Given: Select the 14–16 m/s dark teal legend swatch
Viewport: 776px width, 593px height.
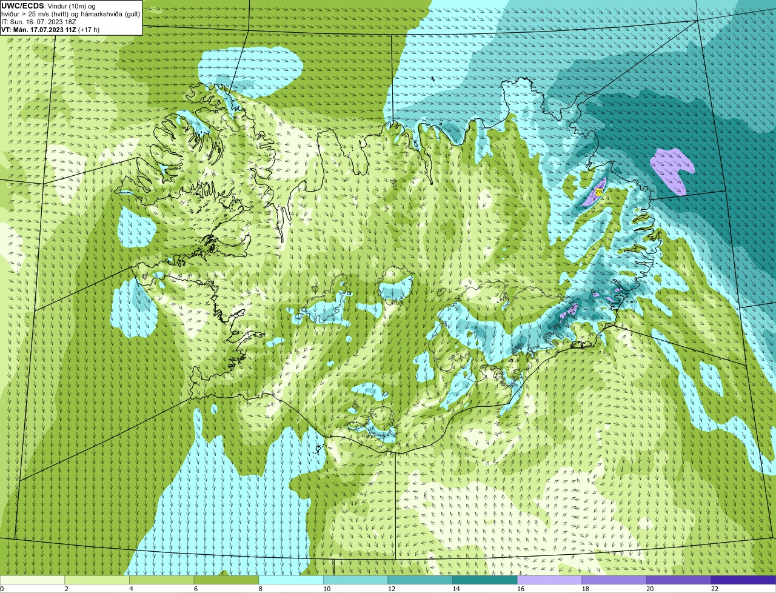Looking at the screenshot, I should [485, 580].
